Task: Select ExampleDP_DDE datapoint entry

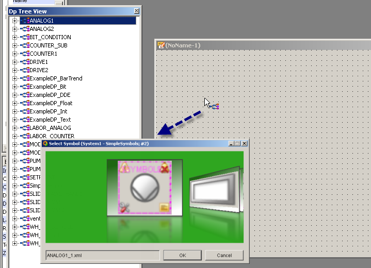Action: 50,95
